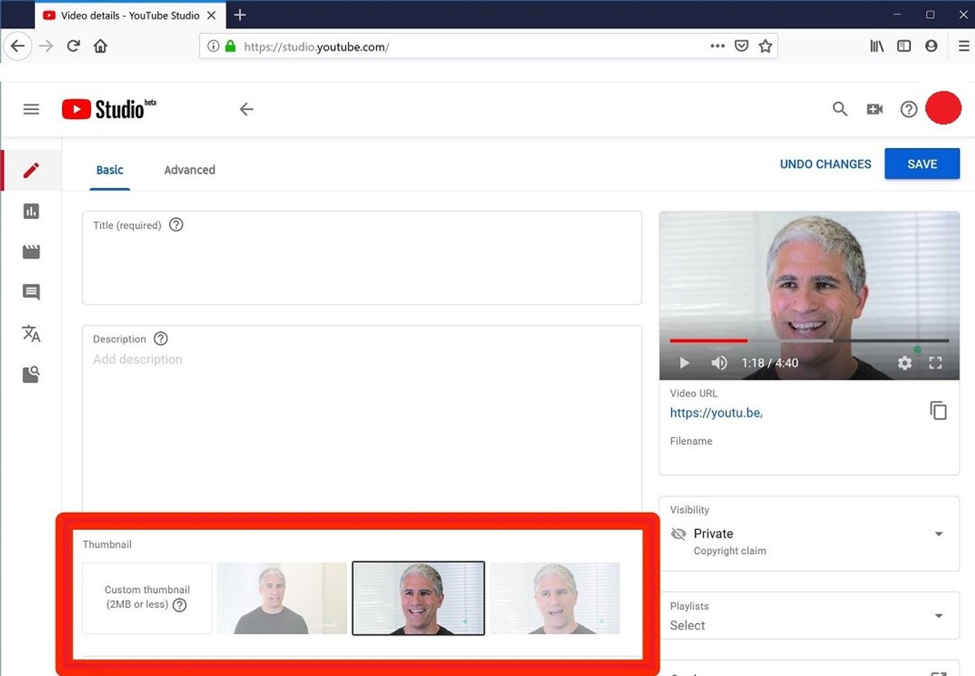Click the UNDO CHANGES button
The width and height of the screenshot is (975, 676).
click(x=825, y=164)
